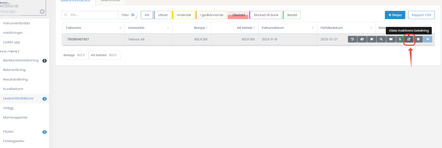Open the book (bookkeeping) icon in invoice row

pyautogui.click(x=391, y=39)
